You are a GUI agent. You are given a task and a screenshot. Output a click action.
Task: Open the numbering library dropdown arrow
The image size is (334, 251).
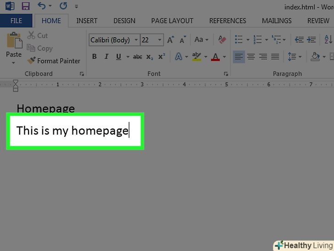pyautogui.click(x=266, y=40)
